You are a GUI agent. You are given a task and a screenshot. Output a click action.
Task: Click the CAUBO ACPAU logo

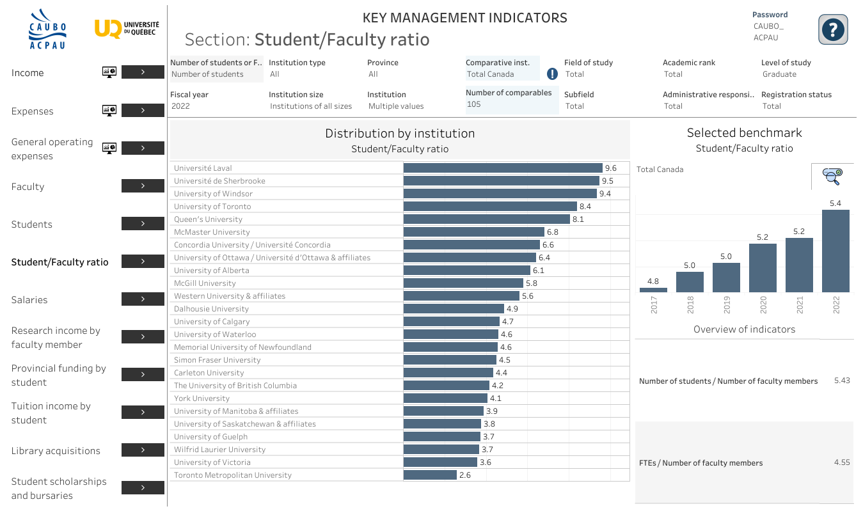point(47,29)
